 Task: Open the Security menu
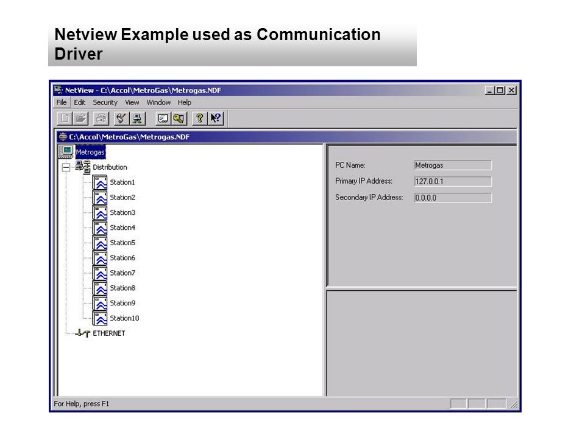tap(105, 102)
